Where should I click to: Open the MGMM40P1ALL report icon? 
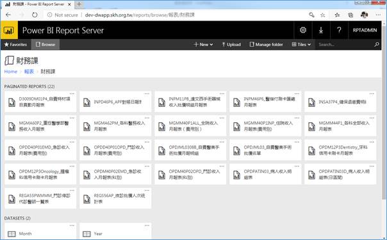(x=161, y=127)
